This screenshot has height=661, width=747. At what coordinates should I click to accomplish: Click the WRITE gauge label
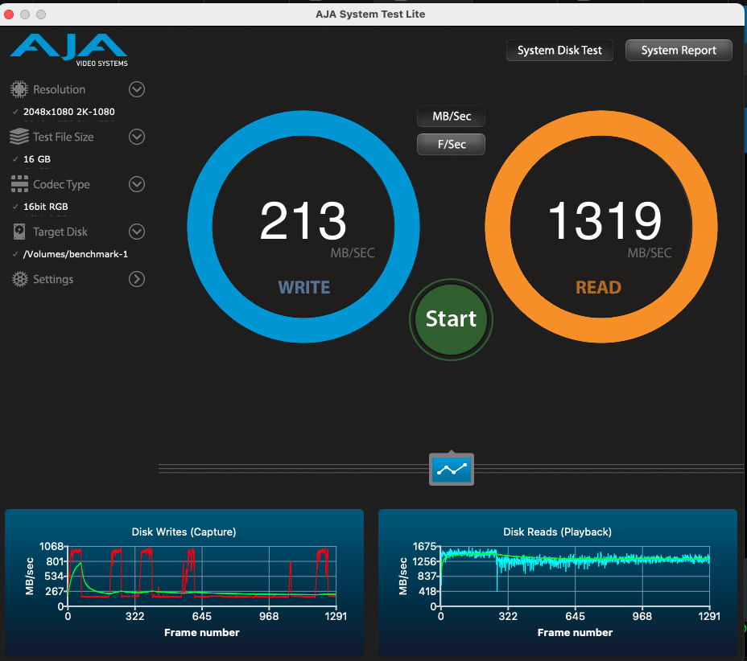pos(304,287)
